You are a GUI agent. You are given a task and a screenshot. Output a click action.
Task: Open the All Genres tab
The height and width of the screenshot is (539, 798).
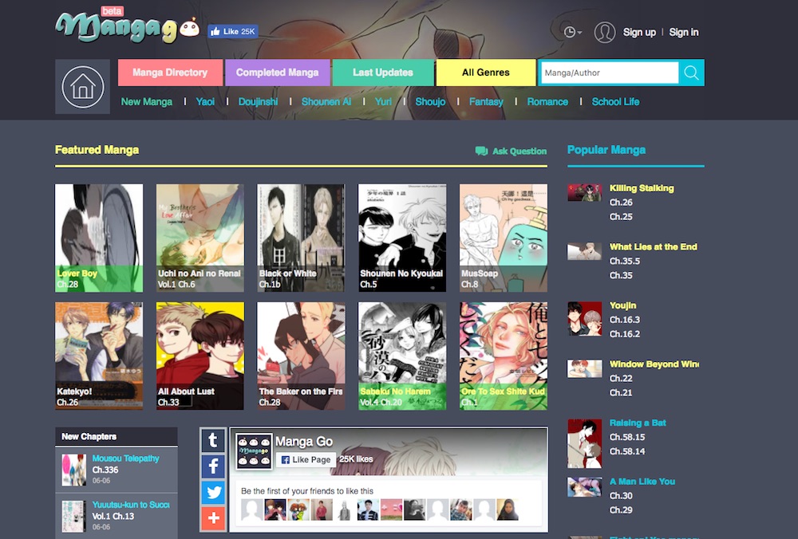(485, 73)
